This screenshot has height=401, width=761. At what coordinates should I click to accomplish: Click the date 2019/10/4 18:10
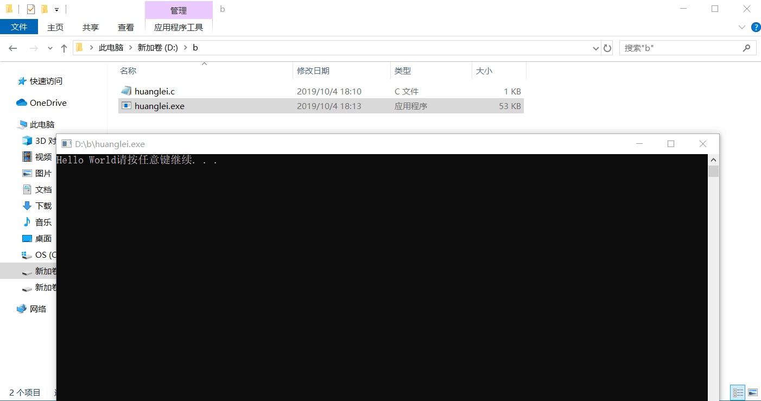[329, 92]
